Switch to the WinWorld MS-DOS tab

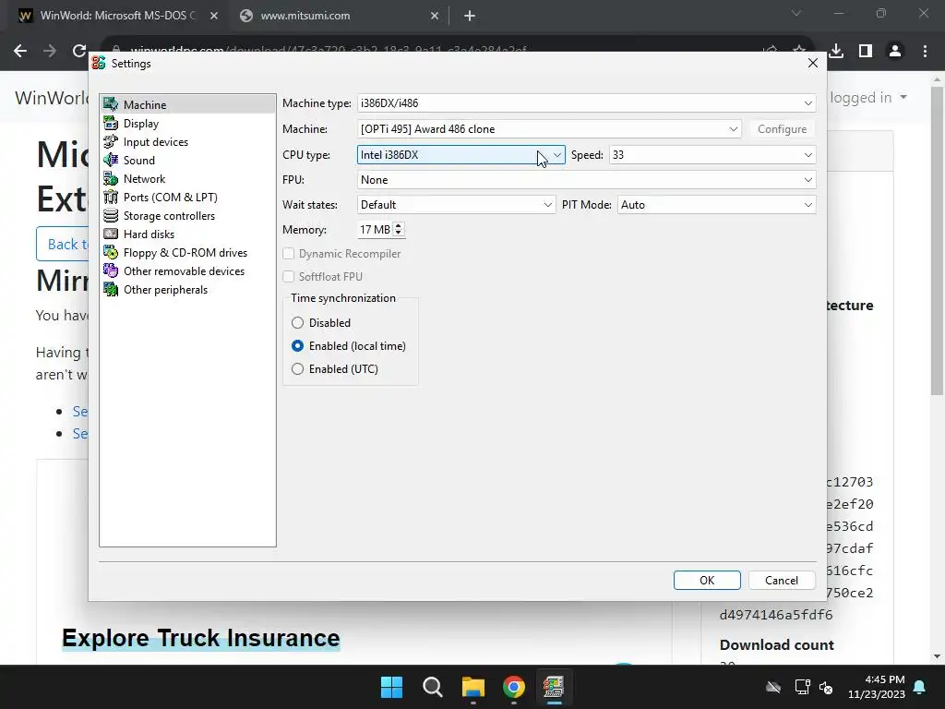click(x=117, y=16)
